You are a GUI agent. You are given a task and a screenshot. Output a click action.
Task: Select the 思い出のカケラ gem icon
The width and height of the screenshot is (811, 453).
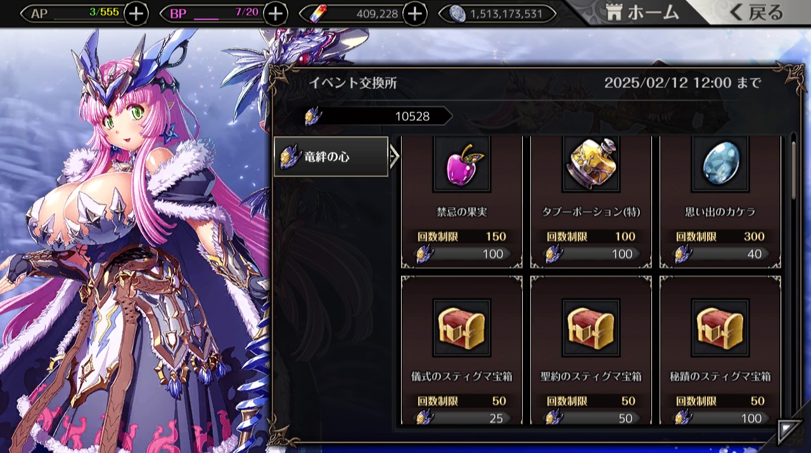720,164
